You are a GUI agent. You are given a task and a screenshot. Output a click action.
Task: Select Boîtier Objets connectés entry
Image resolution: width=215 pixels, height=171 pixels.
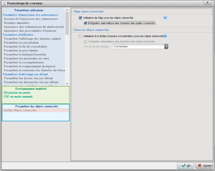[20, 110]
